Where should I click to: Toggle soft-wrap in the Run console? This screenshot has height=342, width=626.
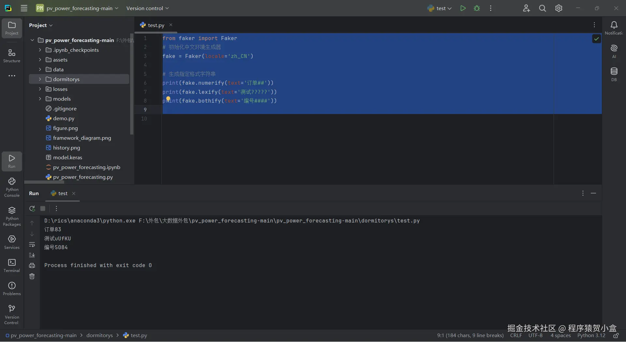[x=32, y=244]
